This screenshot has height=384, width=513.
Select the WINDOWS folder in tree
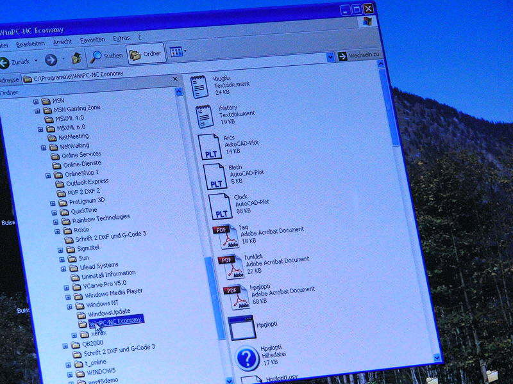[x=101, y=372]
